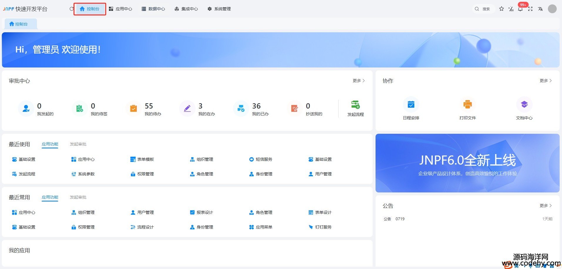Screen dimensions: 562x269
Task: Open 我的已办 showing 36 items
Action: coord(251,109)
